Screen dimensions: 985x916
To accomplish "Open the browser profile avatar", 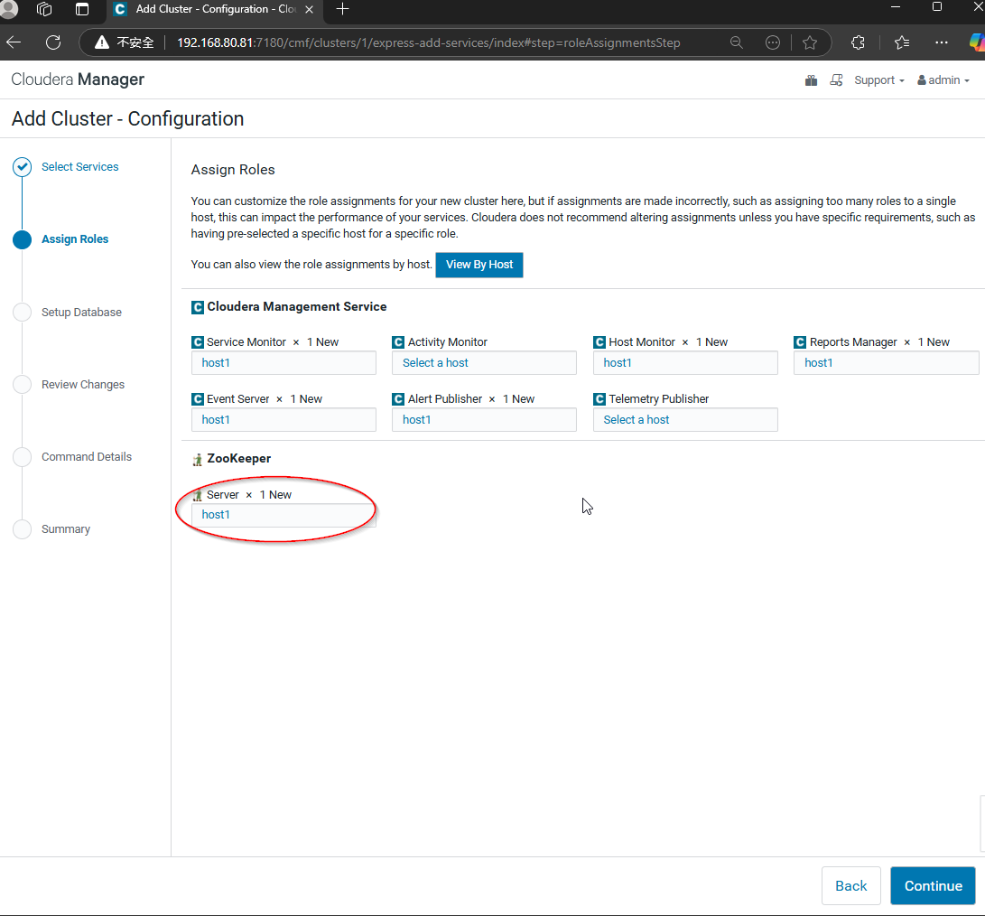I will [8, 9].
